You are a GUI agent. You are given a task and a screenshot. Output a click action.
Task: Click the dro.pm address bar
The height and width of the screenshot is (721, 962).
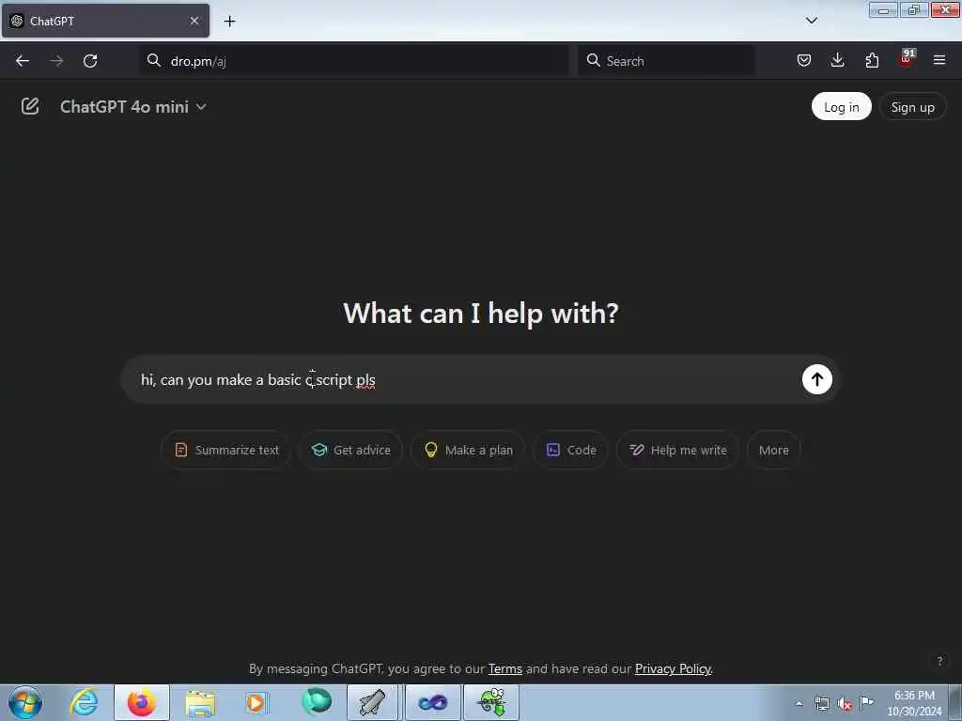pos(354,61)
